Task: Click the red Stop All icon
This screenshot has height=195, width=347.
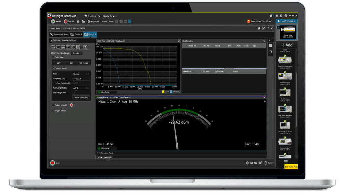Action: pos(66,21)
